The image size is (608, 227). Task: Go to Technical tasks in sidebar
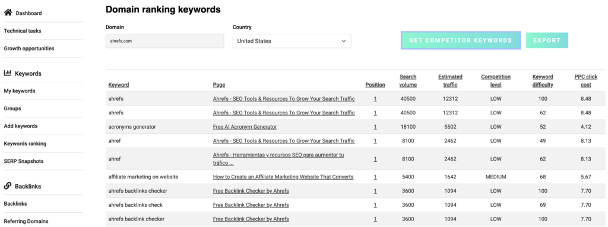23,31
